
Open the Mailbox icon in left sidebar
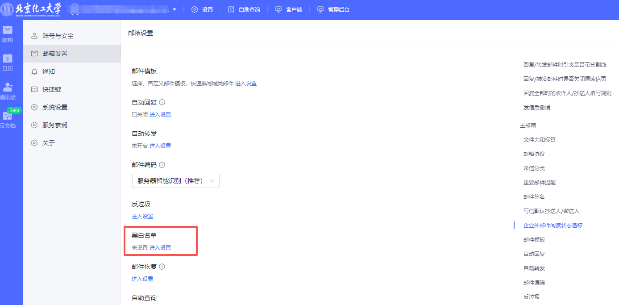tap(8, 33)
